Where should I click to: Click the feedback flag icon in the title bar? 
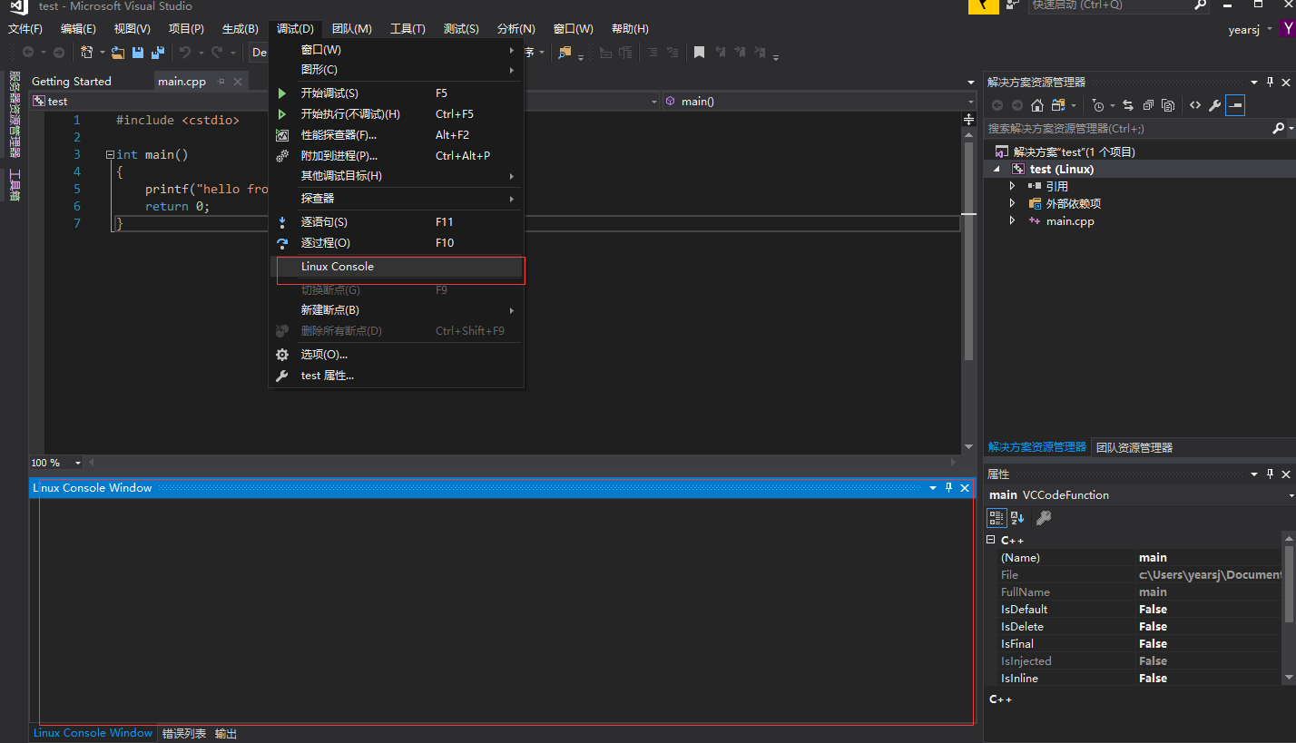click(x=984, y=6)
